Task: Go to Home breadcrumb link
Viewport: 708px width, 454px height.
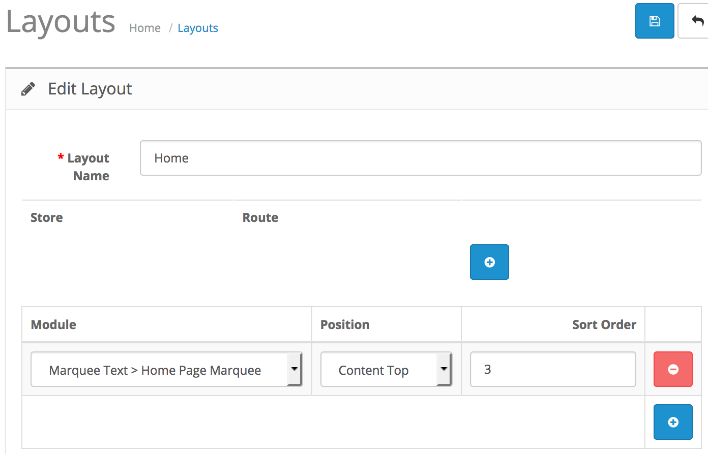Action: pos(145,28)
